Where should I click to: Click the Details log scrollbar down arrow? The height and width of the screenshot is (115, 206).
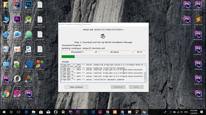click(x=145, y=81)
